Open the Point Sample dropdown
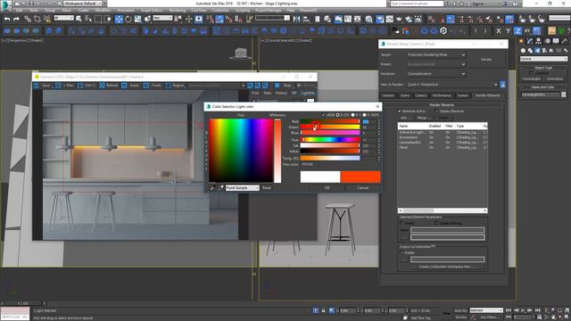The width and height of the screenshot is (571, 321). click(242, 188)
